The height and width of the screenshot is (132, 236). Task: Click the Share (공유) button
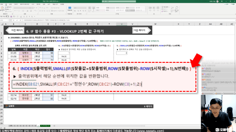[x=226, y=4]
